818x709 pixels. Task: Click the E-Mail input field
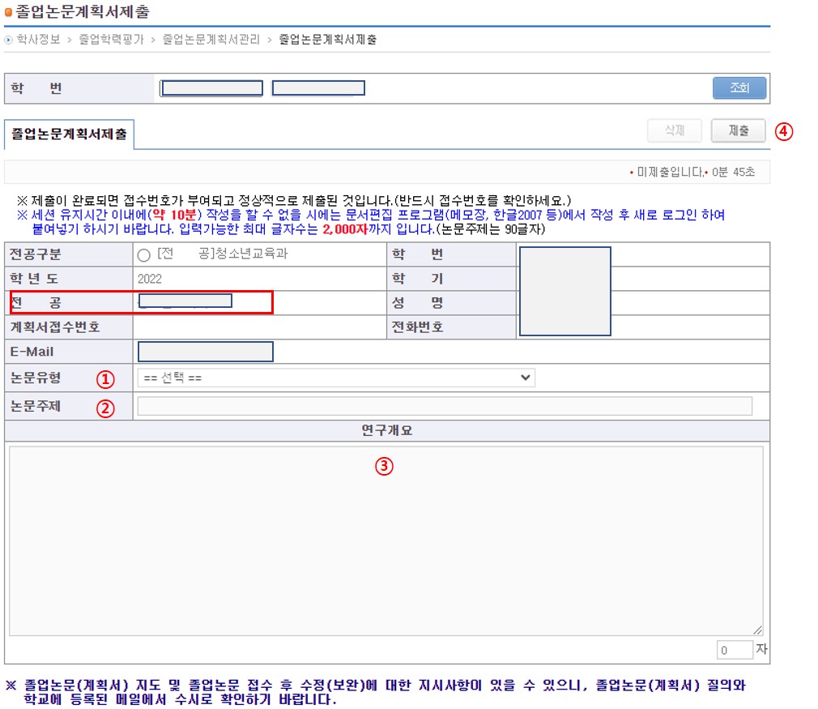206,352
